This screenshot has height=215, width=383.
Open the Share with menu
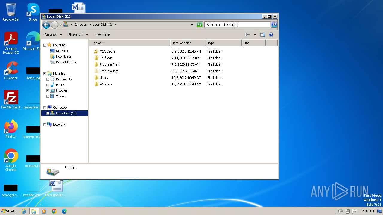click(78, 35)
